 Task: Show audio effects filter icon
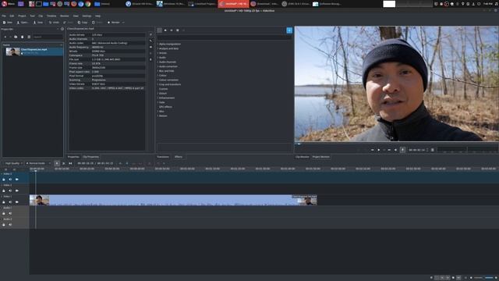(x=172, y=30)
